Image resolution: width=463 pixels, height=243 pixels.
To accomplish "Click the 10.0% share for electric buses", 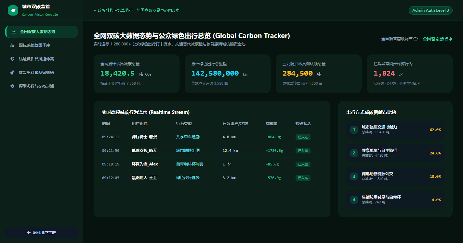I will 435,176.
